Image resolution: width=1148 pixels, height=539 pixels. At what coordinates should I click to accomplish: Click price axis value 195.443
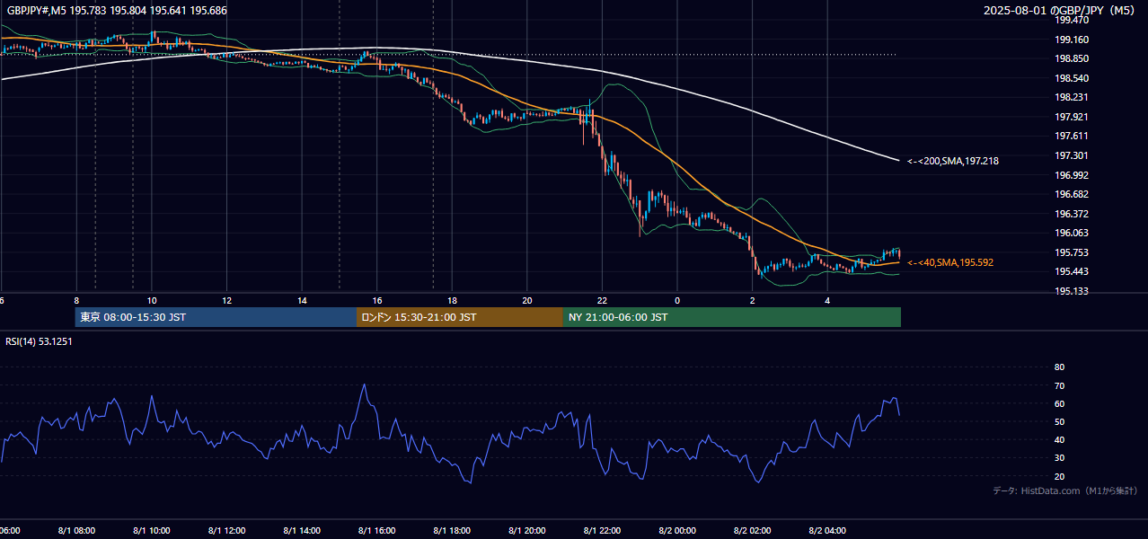pos(1072,271)
